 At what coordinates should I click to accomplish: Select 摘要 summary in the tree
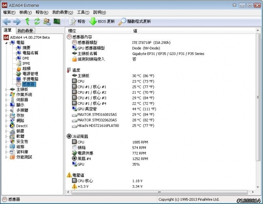pyautogui.click(x=26, y=48)
